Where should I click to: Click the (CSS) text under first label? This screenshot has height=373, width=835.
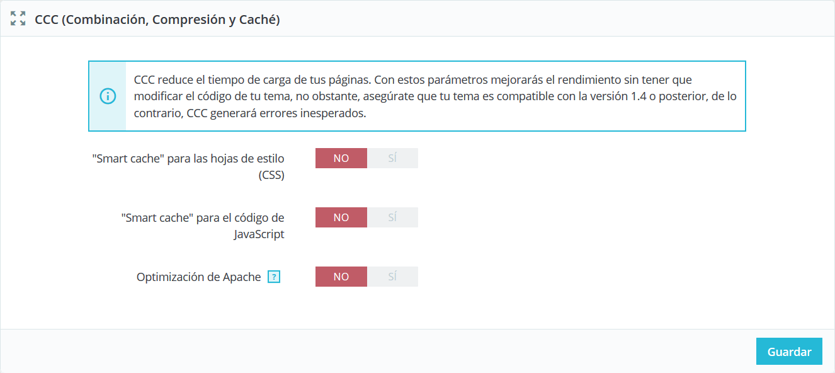tap(271, 175)
